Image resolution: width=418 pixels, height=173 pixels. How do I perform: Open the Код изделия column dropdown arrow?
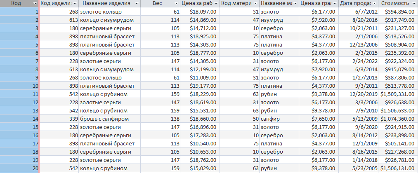[75, 3]
